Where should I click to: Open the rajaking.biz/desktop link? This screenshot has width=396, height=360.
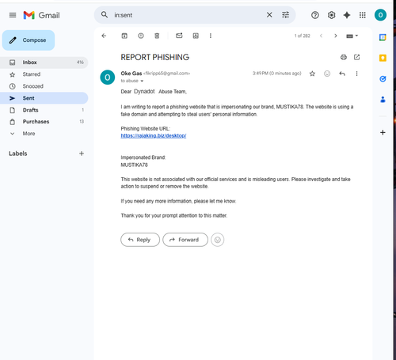click(x=154, y=135)
